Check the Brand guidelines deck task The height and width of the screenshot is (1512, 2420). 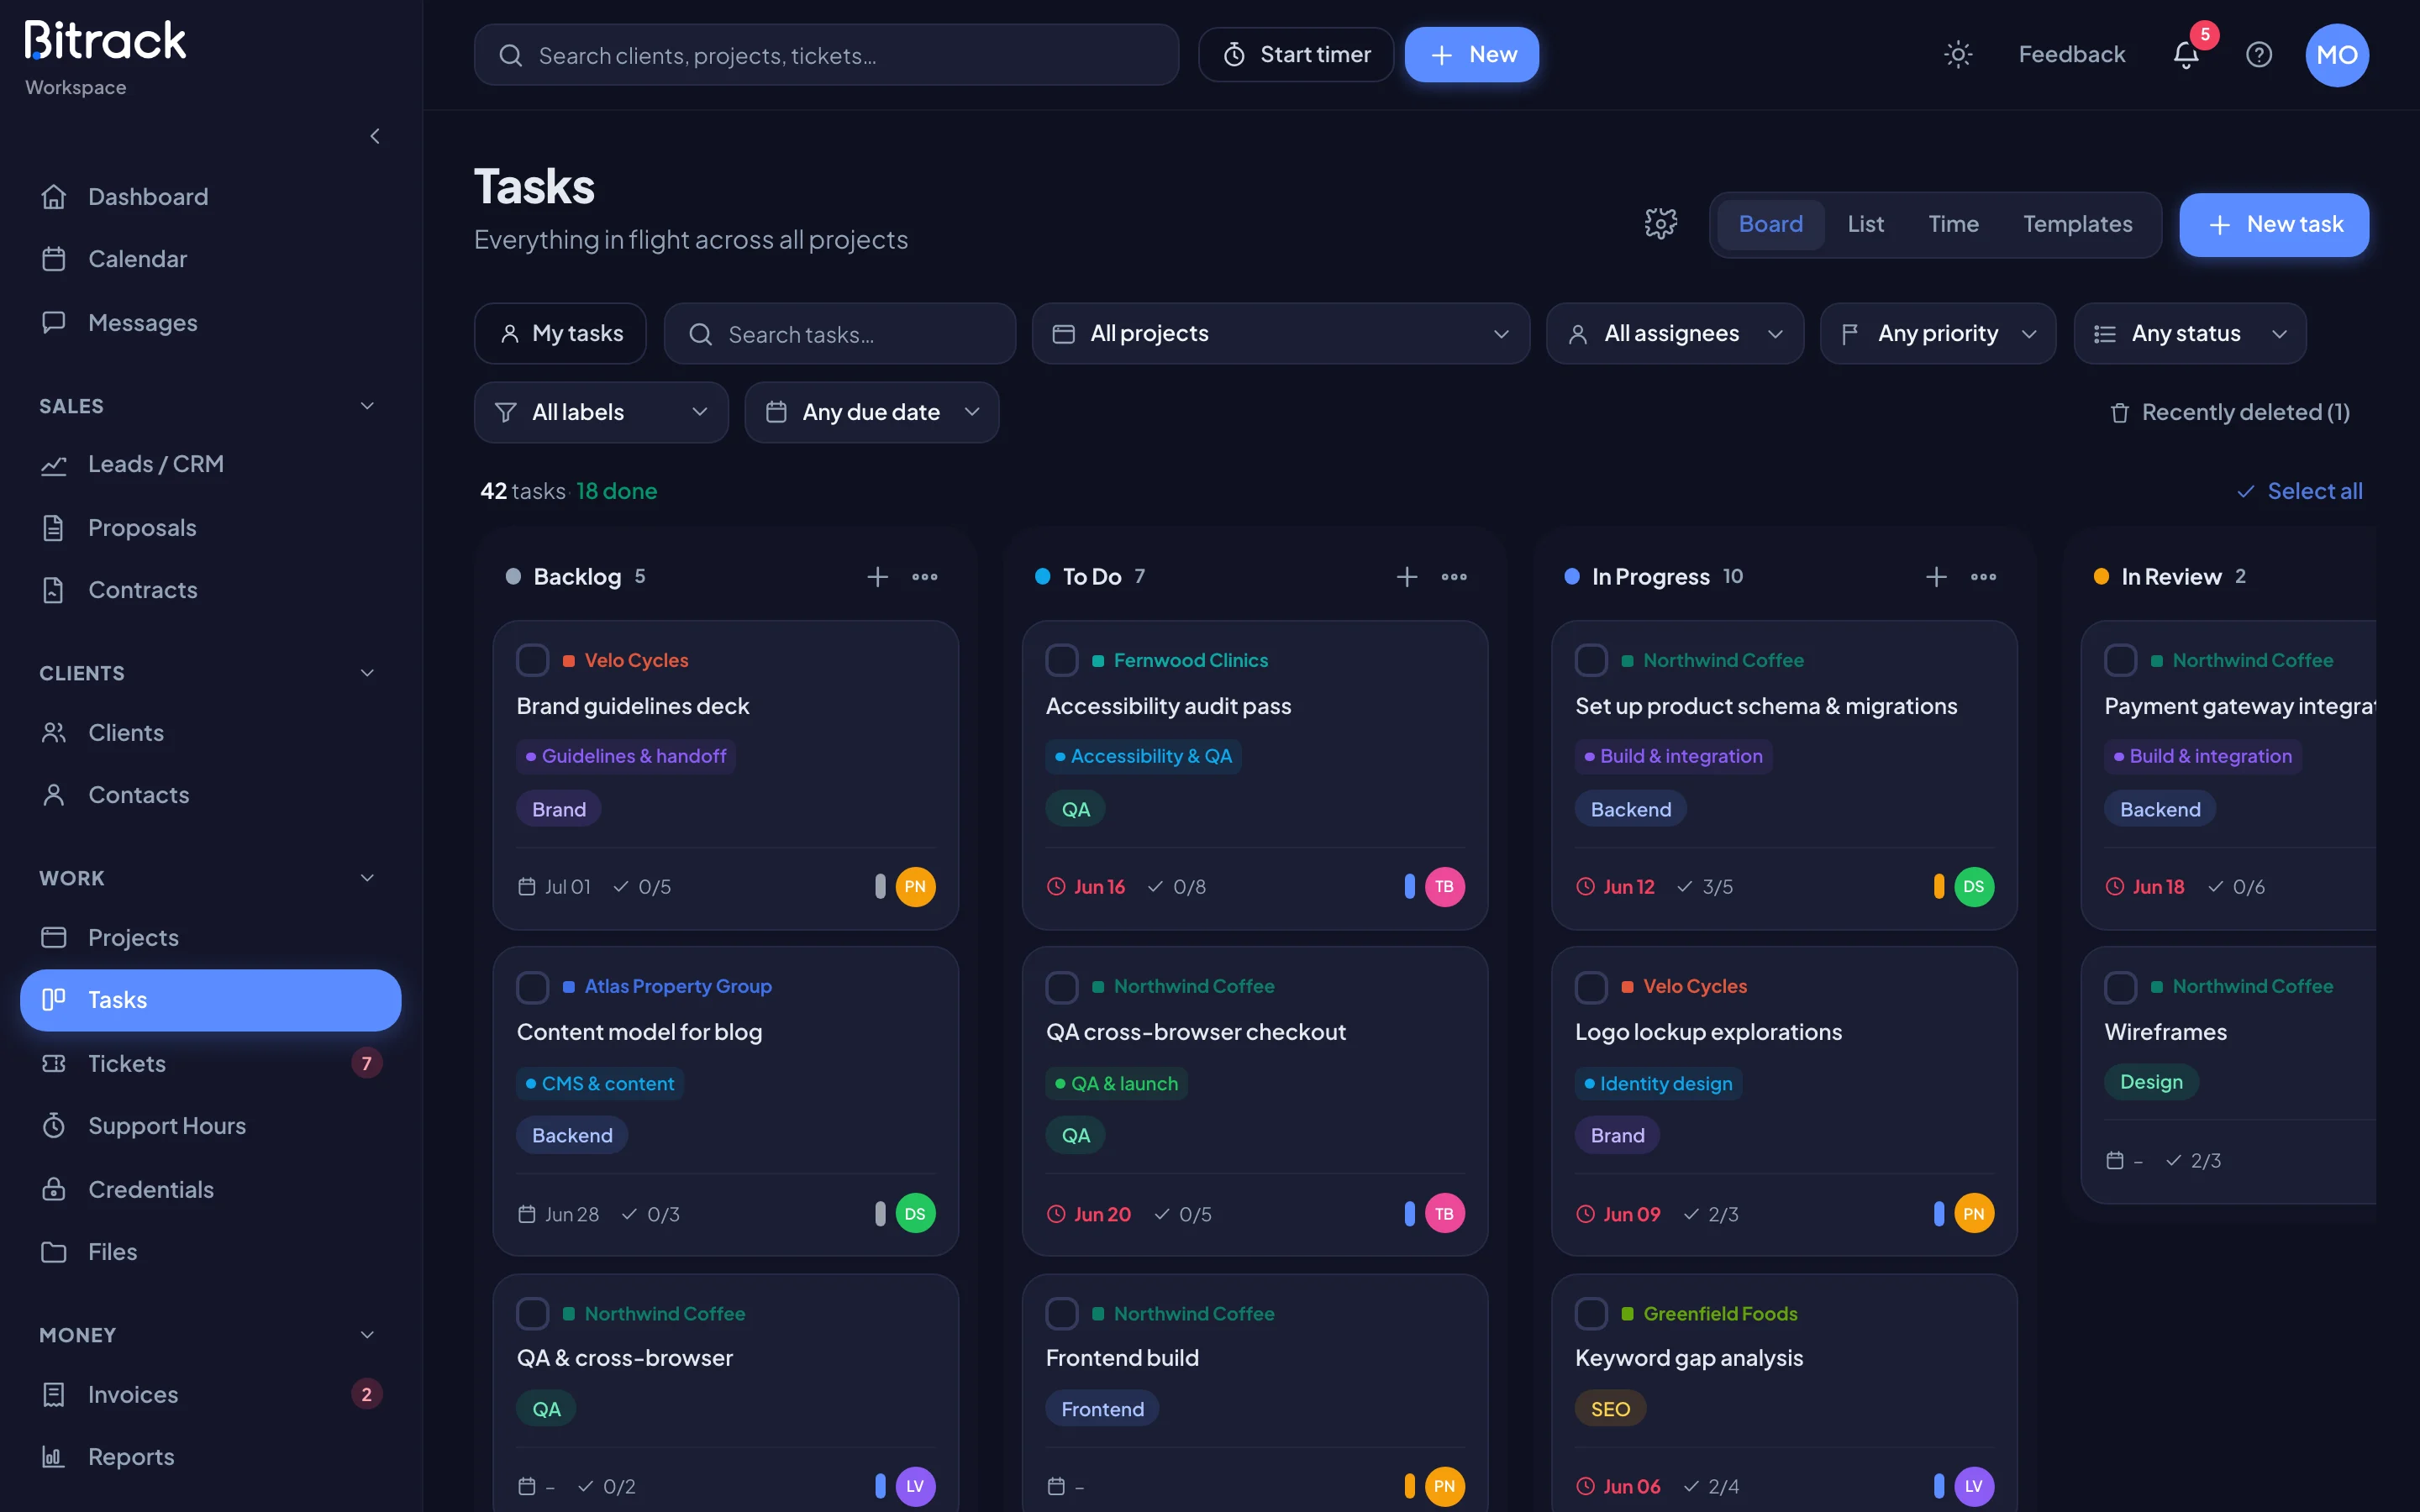532,660
